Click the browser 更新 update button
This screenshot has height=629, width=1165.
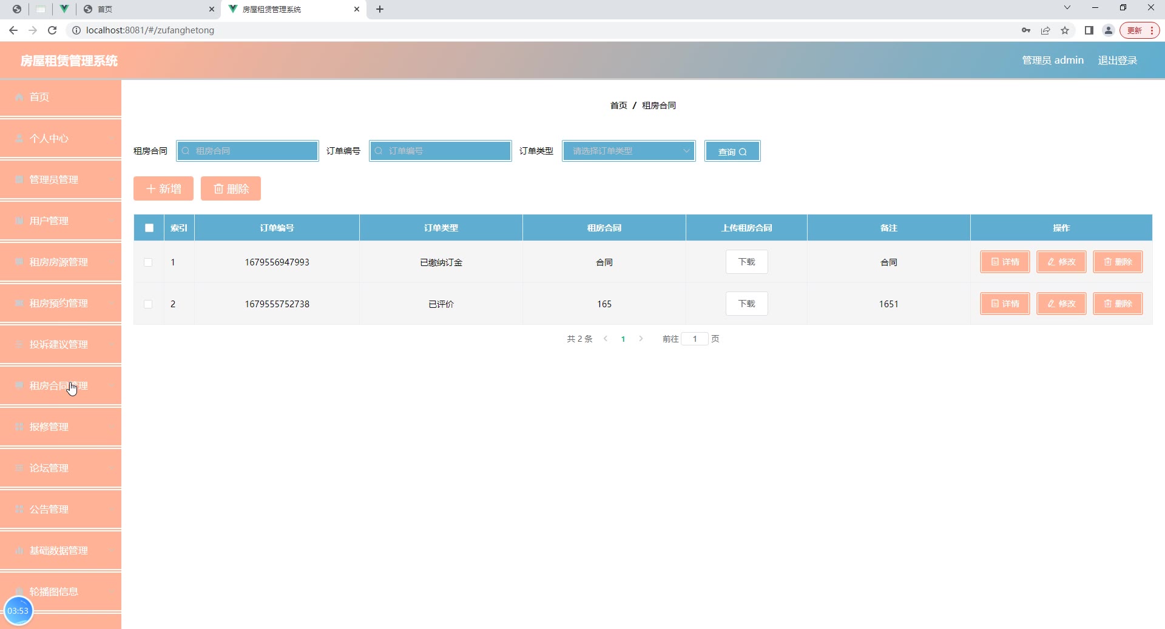point(1140,30)
